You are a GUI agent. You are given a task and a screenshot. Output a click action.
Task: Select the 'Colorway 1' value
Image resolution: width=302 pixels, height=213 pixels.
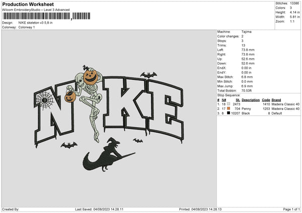(27, 27)
